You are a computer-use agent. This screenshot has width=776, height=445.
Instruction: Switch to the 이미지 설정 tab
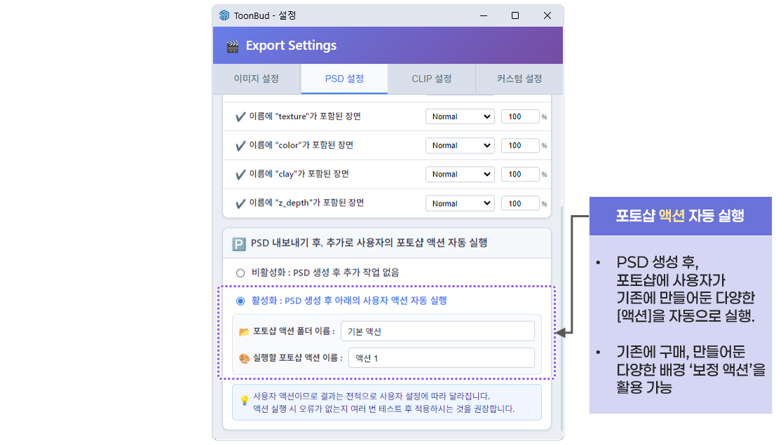257,79
